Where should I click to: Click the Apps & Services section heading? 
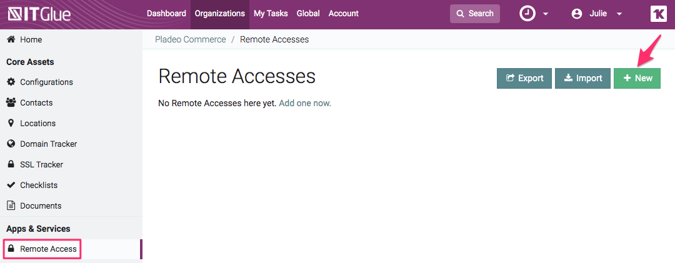click(x=38, y=229)
